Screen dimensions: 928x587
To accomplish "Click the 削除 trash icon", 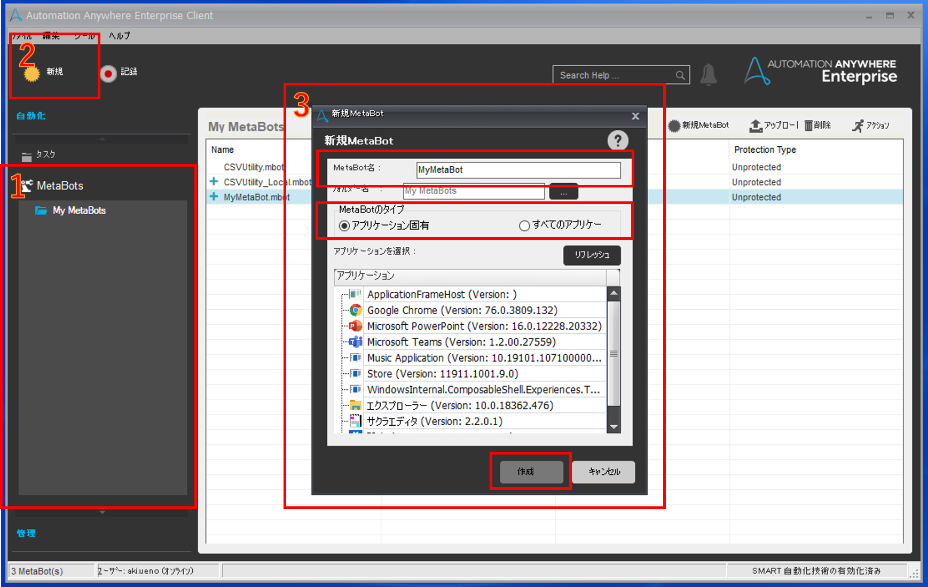I will pyautogui.click(x=808, y=126).
